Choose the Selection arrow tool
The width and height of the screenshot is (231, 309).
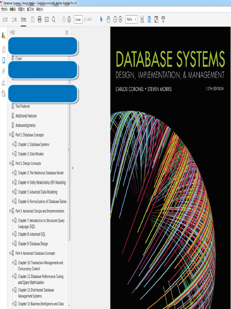[x=101, y=20]
